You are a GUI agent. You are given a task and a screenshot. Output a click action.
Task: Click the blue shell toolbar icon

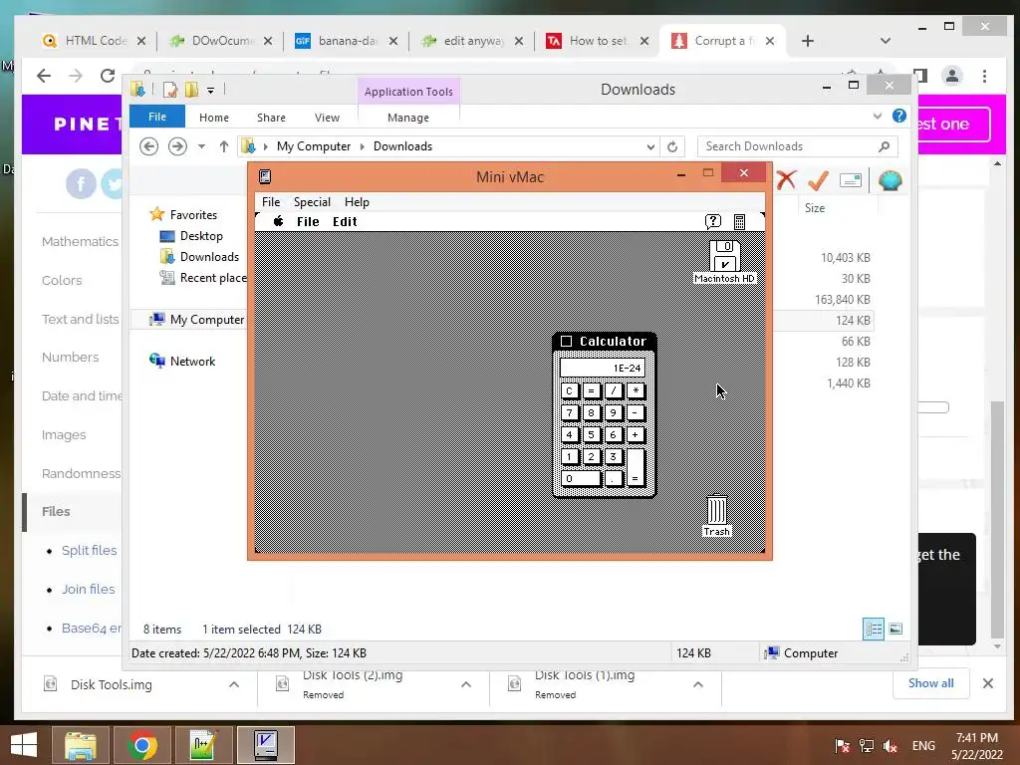pyautogui.click(x=890, y=180)
